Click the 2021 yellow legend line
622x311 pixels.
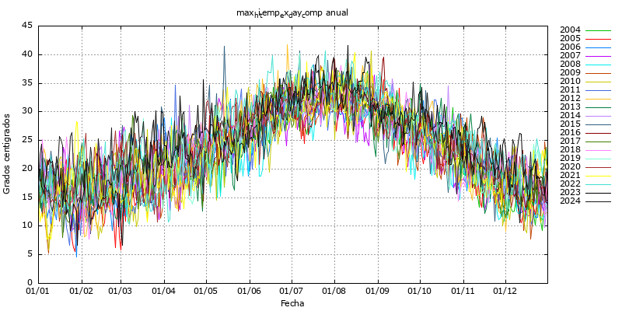(x=598, y=175)
